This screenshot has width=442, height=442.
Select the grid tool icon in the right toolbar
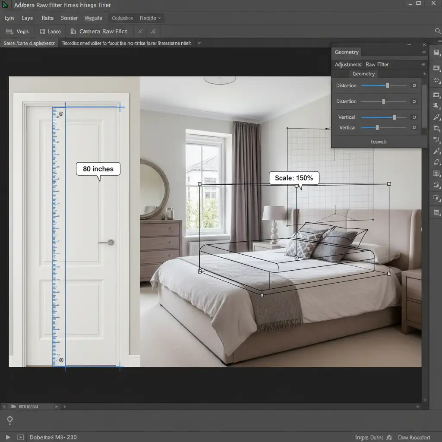[x=436, y=174]
